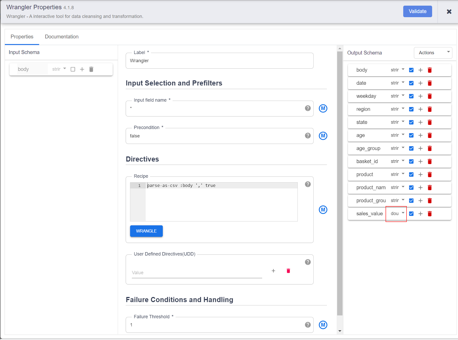Click the scrollbar up arrow
The height and width of the screenshot is (340, 458).
point(340,49)
